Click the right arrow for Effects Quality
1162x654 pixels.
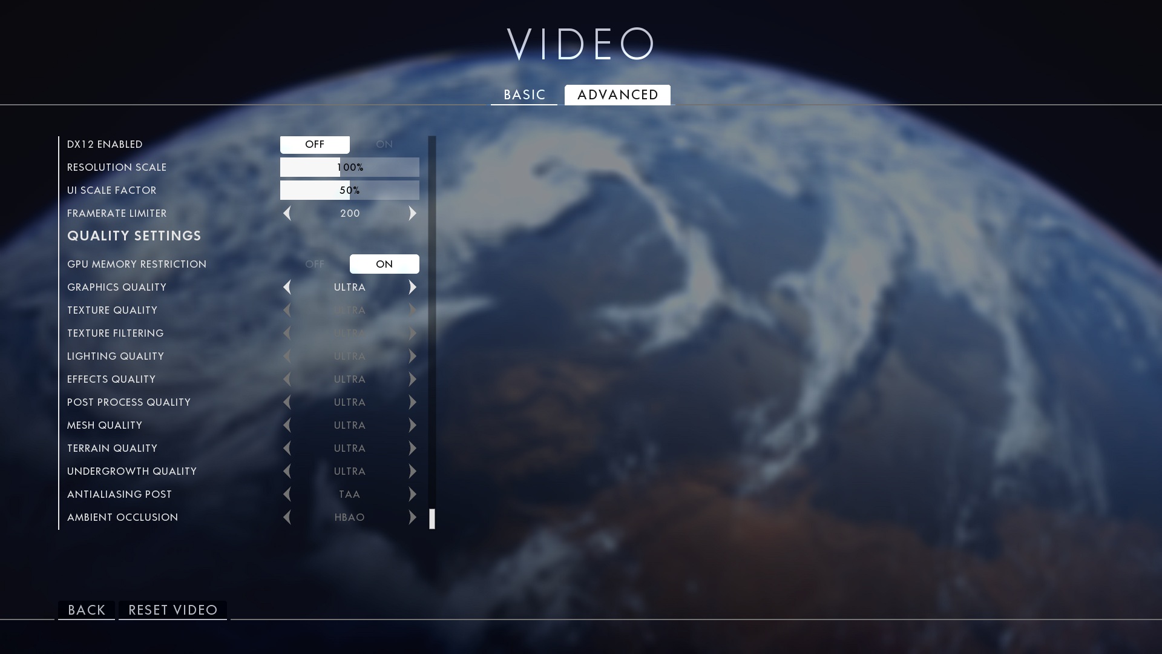(x=413, y=378)
